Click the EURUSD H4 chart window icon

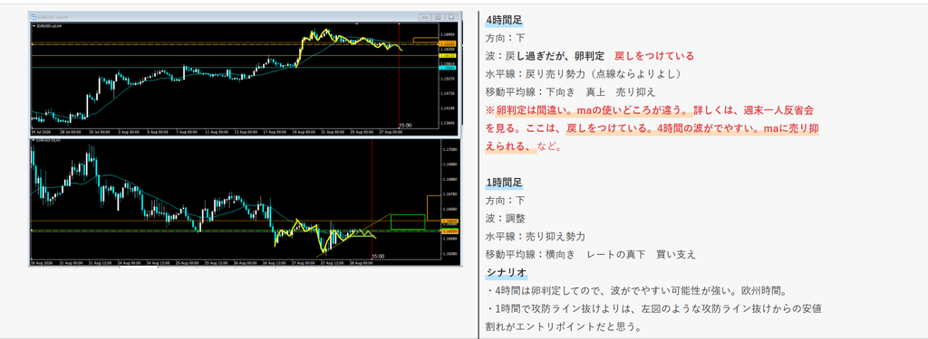point(34,17)
